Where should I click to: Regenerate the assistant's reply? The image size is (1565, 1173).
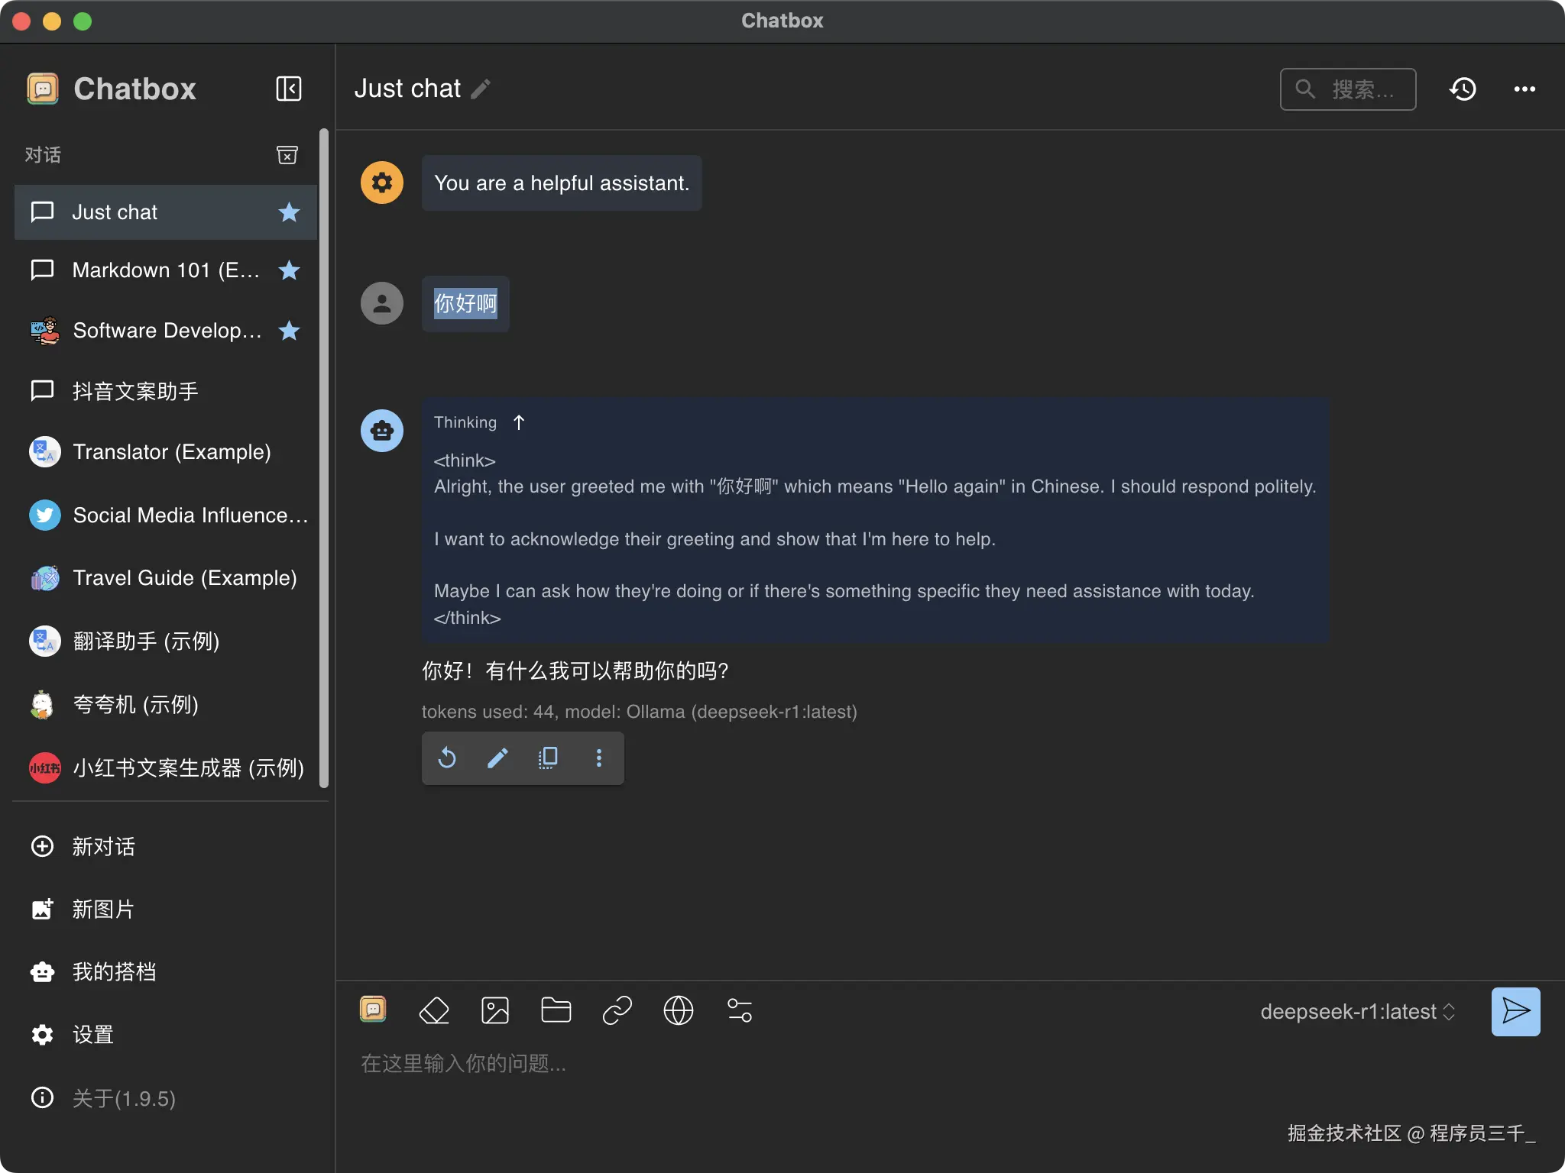pyautogui.click(x=447, y=758)
